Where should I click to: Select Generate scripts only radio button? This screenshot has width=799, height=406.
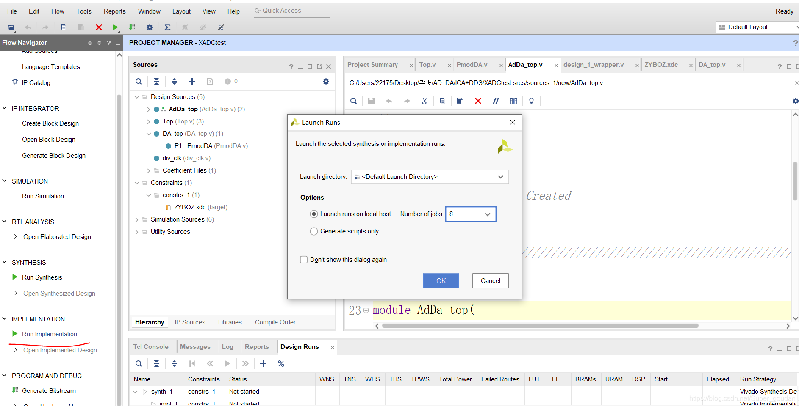point(314,231)
